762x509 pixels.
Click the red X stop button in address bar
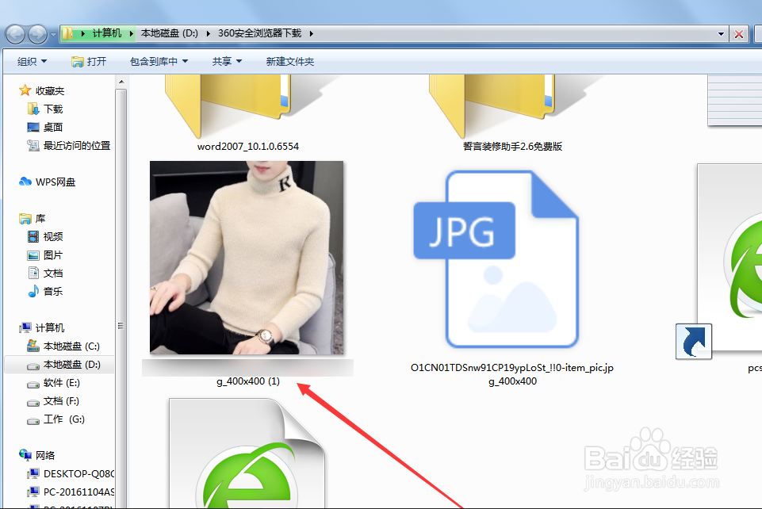coord(739,34)
